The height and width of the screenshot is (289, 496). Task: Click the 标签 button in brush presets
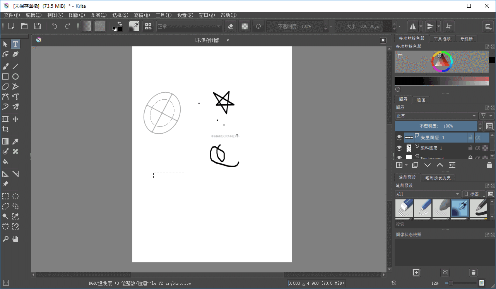tap(474, 194)
